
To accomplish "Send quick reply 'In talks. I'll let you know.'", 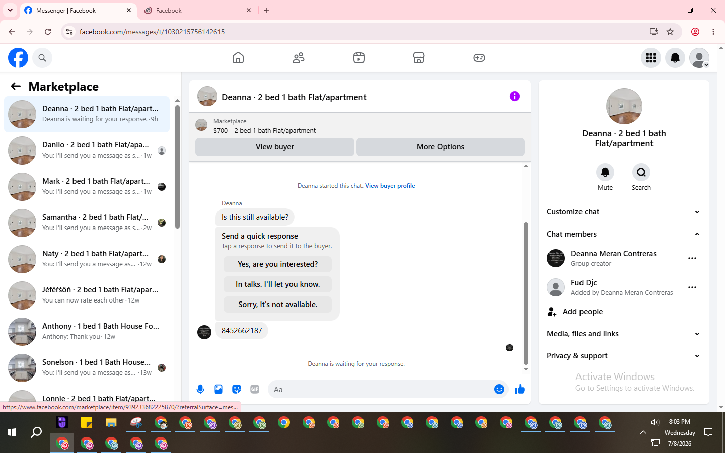I will click(278, 284).
